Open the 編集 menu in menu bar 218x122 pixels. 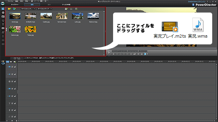17,1
